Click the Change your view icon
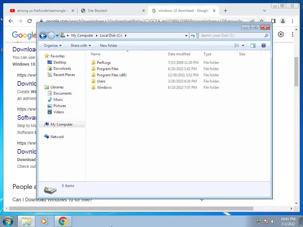The width and height of the screenshot is (303, 227). click(237, 46)
